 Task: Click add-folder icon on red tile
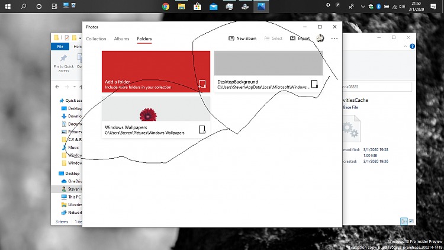(202, 84)
